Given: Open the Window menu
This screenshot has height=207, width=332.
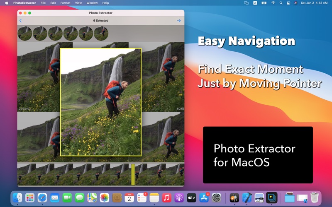Looking at the screenshot, I should [92, 3].
